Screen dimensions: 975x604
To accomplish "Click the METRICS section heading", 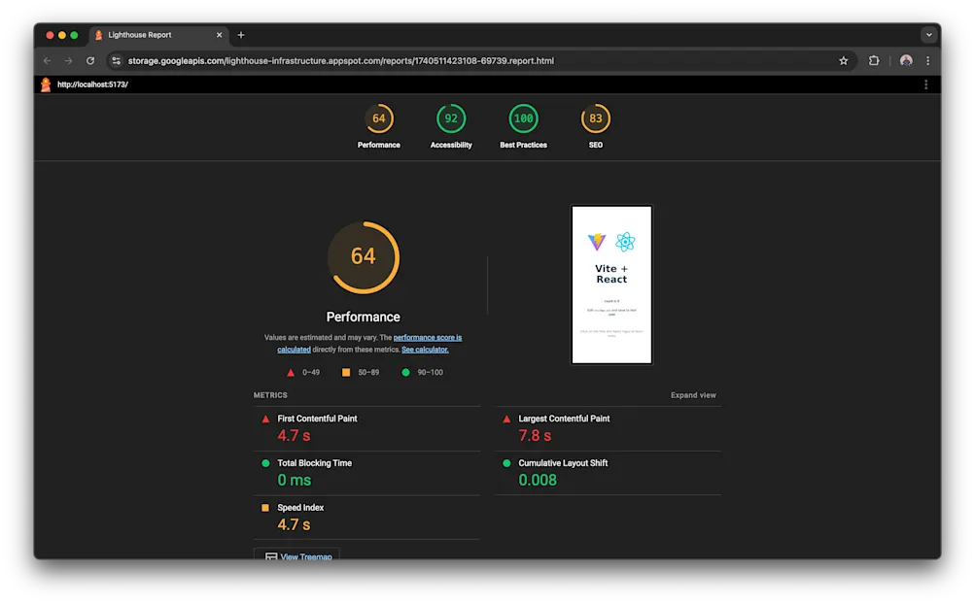I will pyautogui.click(x=270, y=395).
